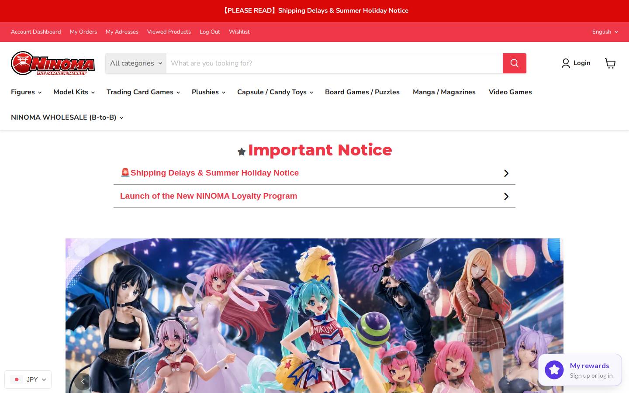The image size is (629, 393).
Task: Click the Japan flag currency icon
Action: (x=17, y=379)
